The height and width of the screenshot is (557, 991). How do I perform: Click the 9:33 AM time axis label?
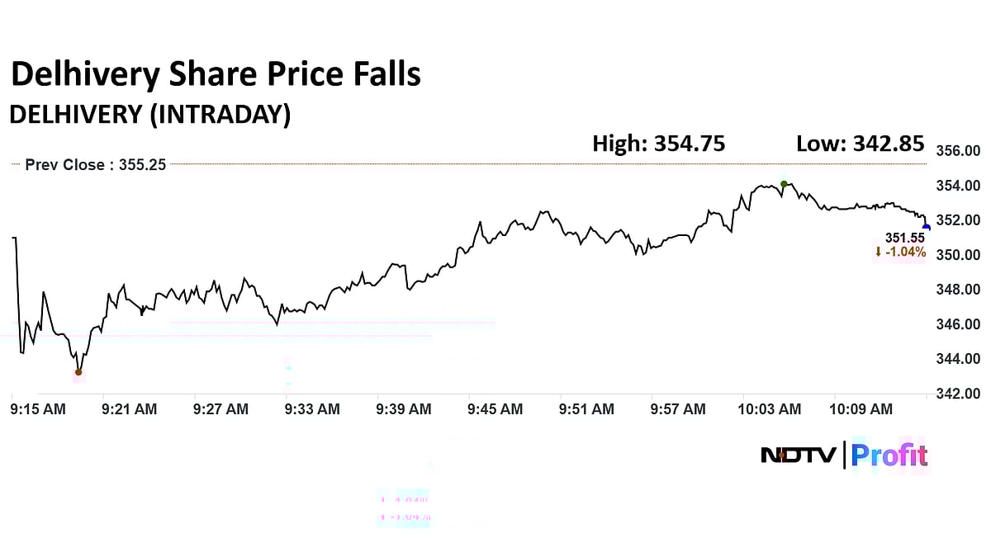(x=312, y=408)
